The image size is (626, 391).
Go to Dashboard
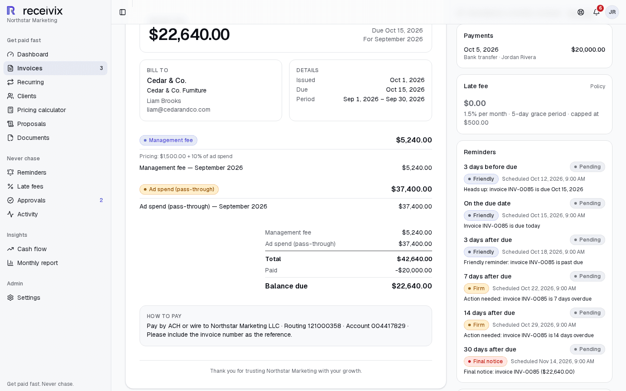55,54
